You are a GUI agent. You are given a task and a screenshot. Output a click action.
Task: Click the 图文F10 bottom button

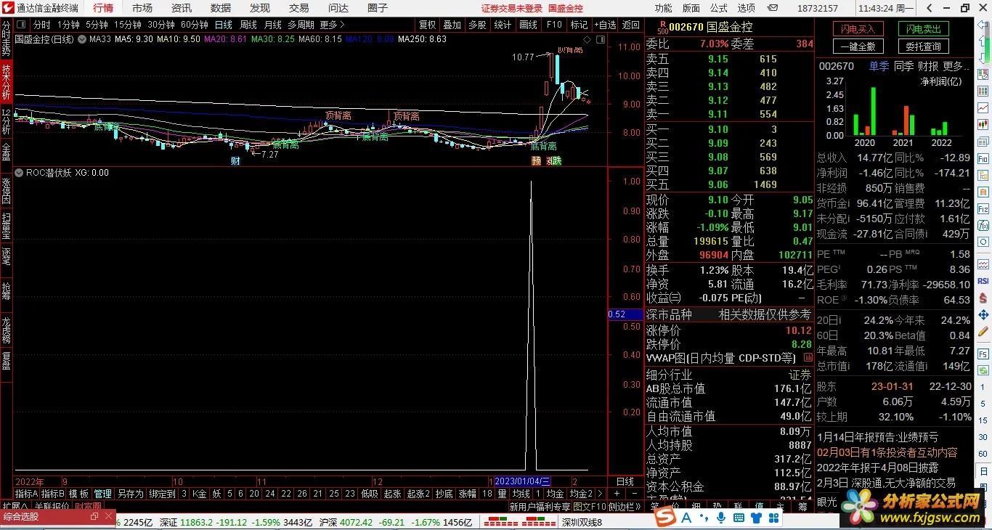click(590, 507)
